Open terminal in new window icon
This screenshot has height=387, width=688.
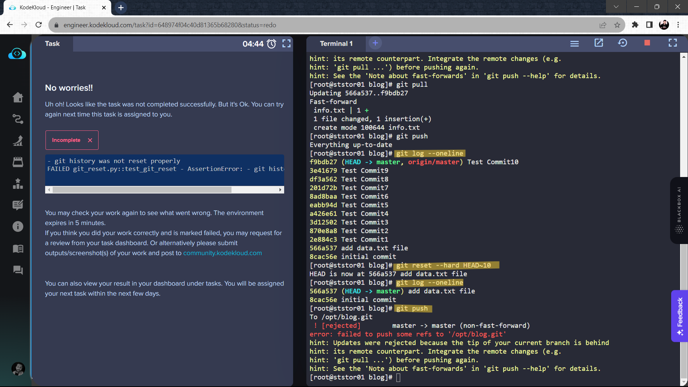[x=599, y=43]
